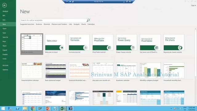Open the Analysis backstage tab

(x=5, y=11)
